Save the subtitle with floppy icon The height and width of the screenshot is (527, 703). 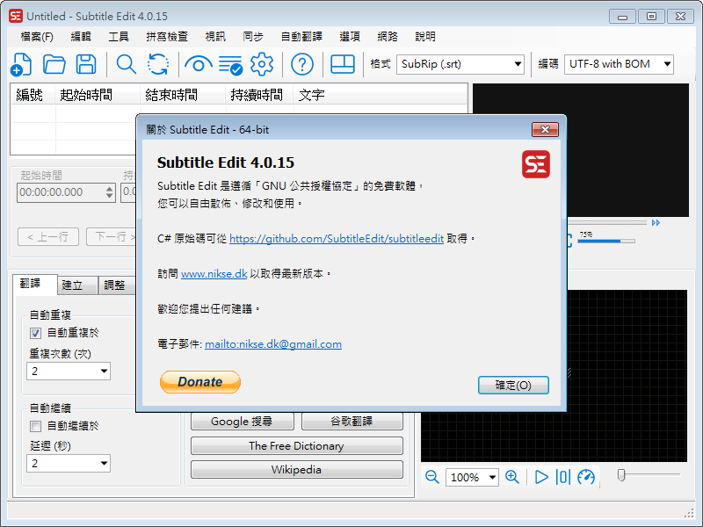tap(86, 64)
